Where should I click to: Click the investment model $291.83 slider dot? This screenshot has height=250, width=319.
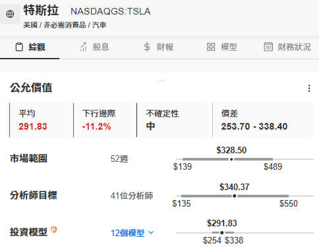(222, 233)
